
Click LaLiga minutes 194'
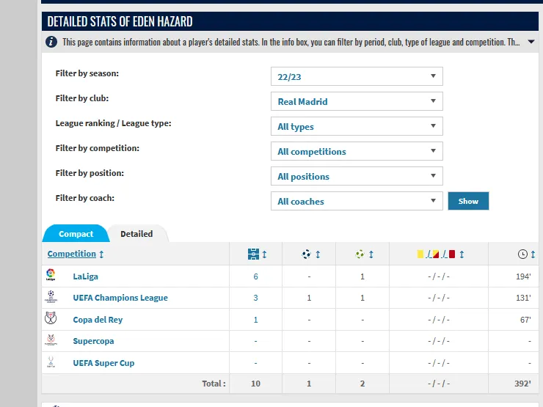click(523, 276)
